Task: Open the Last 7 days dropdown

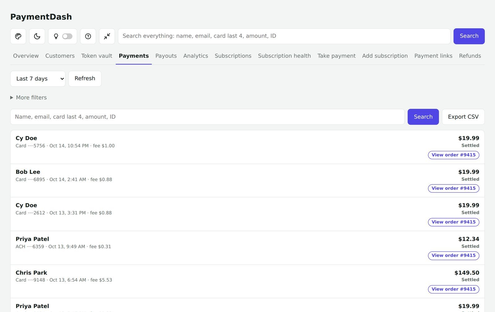Action: point(38,79)
